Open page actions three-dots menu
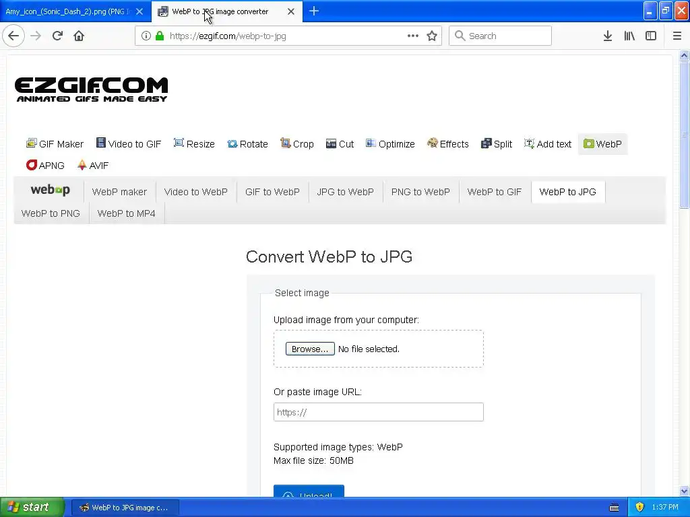This screenshot has width=690, height=517. tap(413, 36)
